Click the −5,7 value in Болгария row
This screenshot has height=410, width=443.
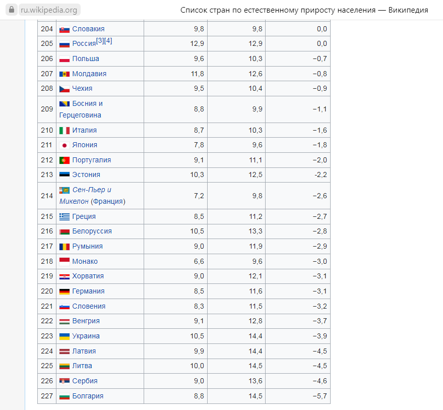pos(320,396)
